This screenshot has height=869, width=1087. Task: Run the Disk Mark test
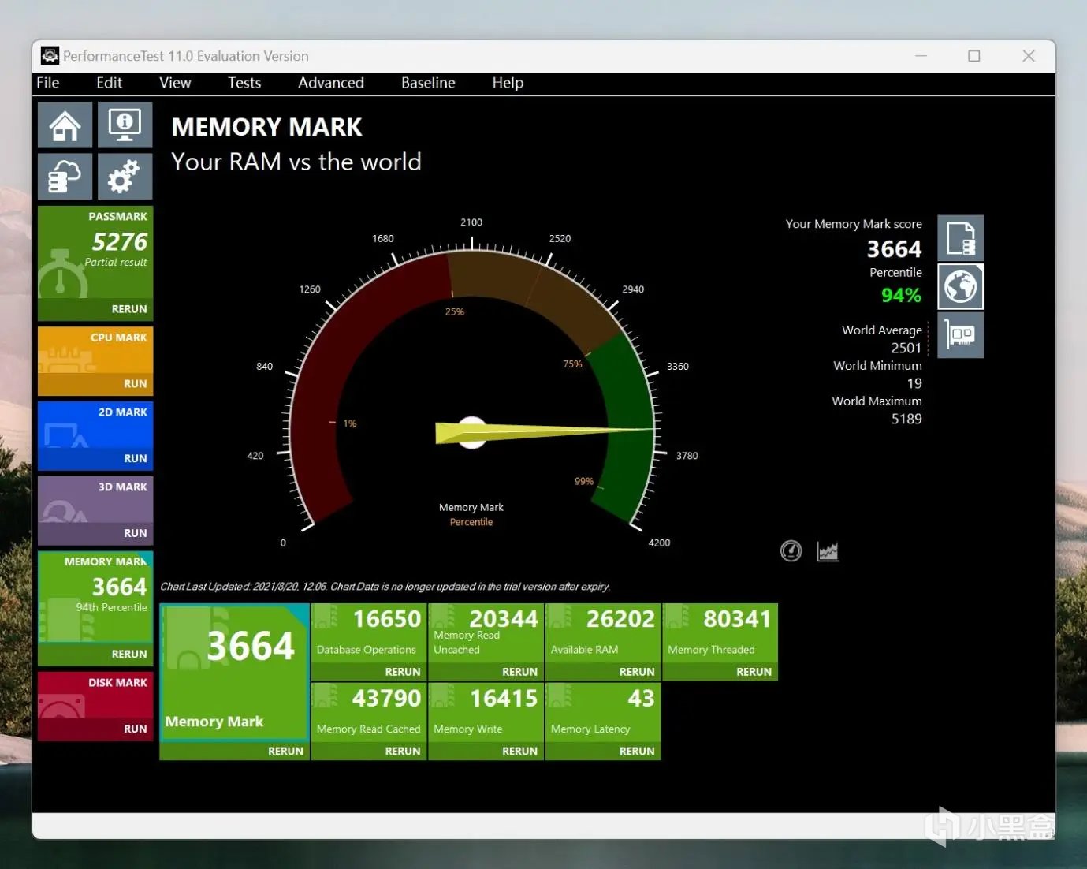[x=136, y=729]
